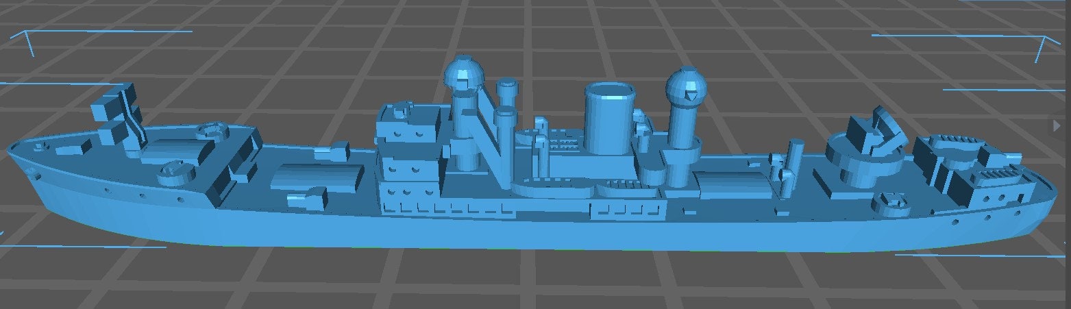
Task: Click the top-left bounding box corner marker
Action: [x=27, y=41]
